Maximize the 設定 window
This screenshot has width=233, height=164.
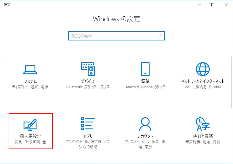click(x=213, y=5)
